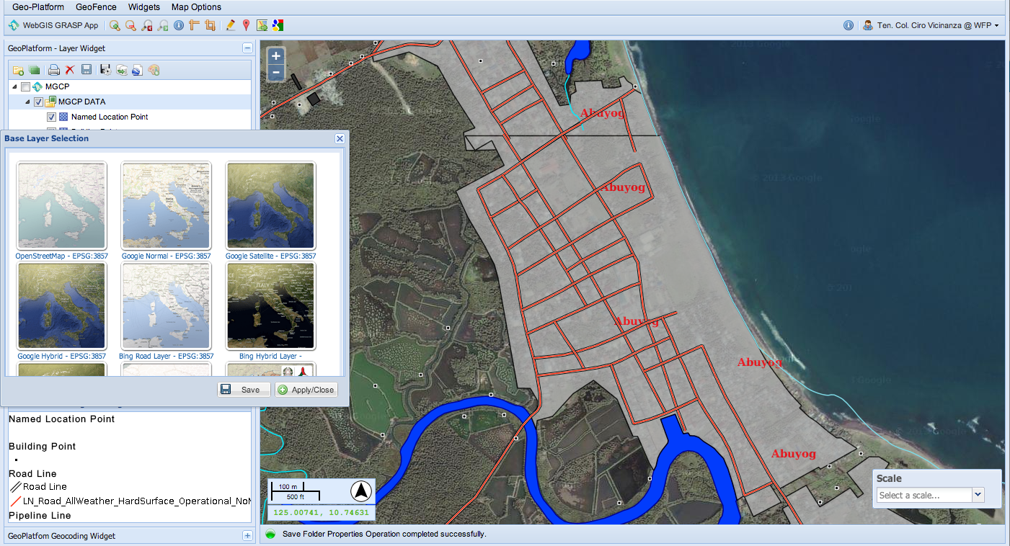
Task: Select the measure length ruler tool
Action: click(194, 25)
